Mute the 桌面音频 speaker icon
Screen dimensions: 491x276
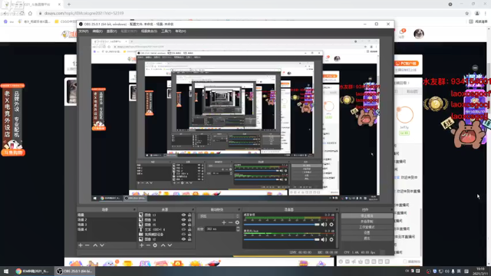click(324, 225)
